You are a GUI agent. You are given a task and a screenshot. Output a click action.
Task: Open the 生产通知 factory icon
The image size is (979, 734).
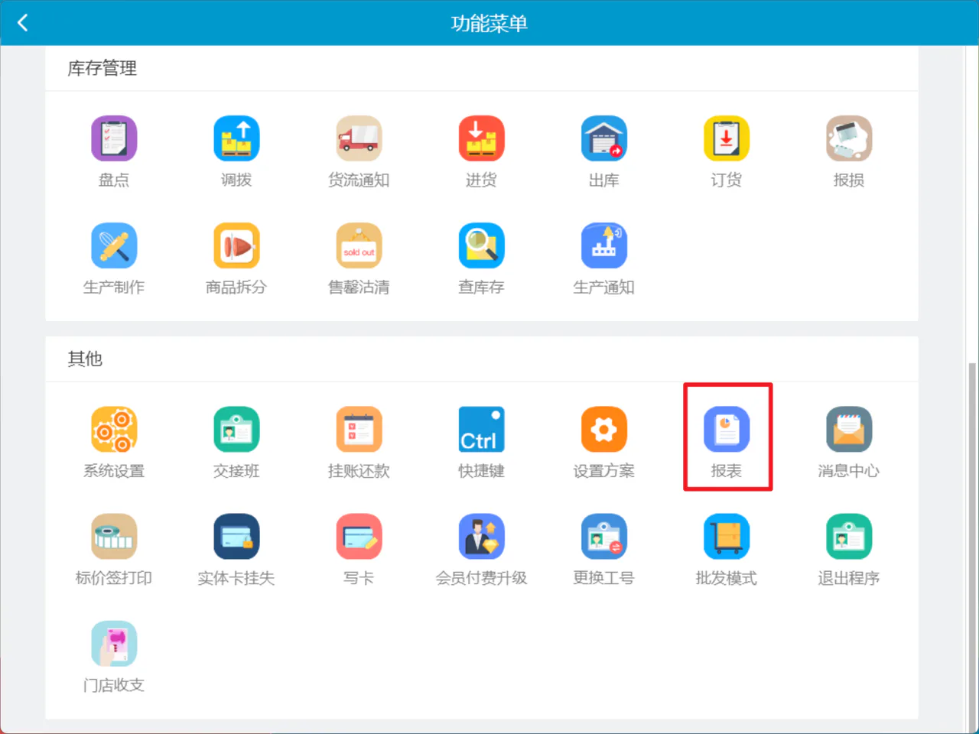point(603,245)
